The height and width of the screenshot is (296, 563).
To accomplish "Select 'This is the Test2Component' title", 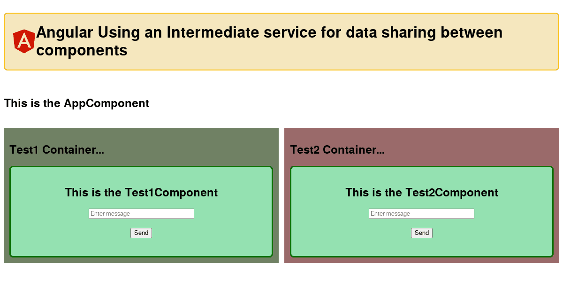I will click(x=422, y=193).
